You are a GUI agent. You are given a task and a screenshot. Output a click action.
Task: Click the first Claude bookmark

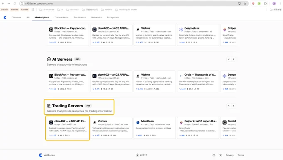tap(4, 10)
